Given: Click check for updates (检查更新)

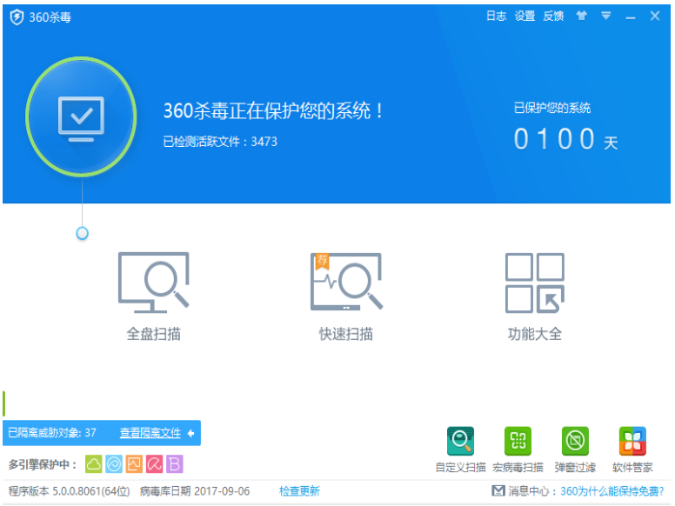Looking at the screenshot, I should pyautogui.click(x=299, y=491).
